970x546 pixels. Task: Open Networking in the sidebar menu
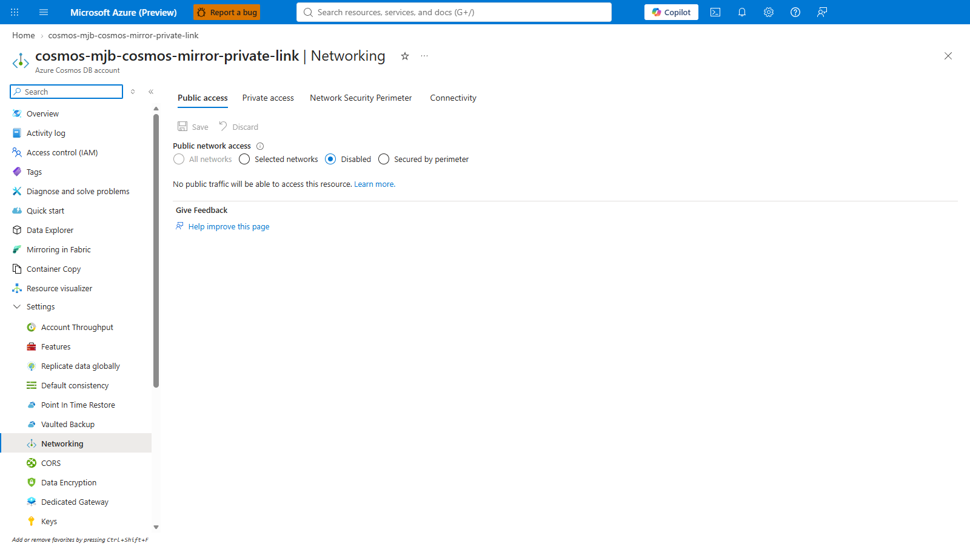(76, 443)
